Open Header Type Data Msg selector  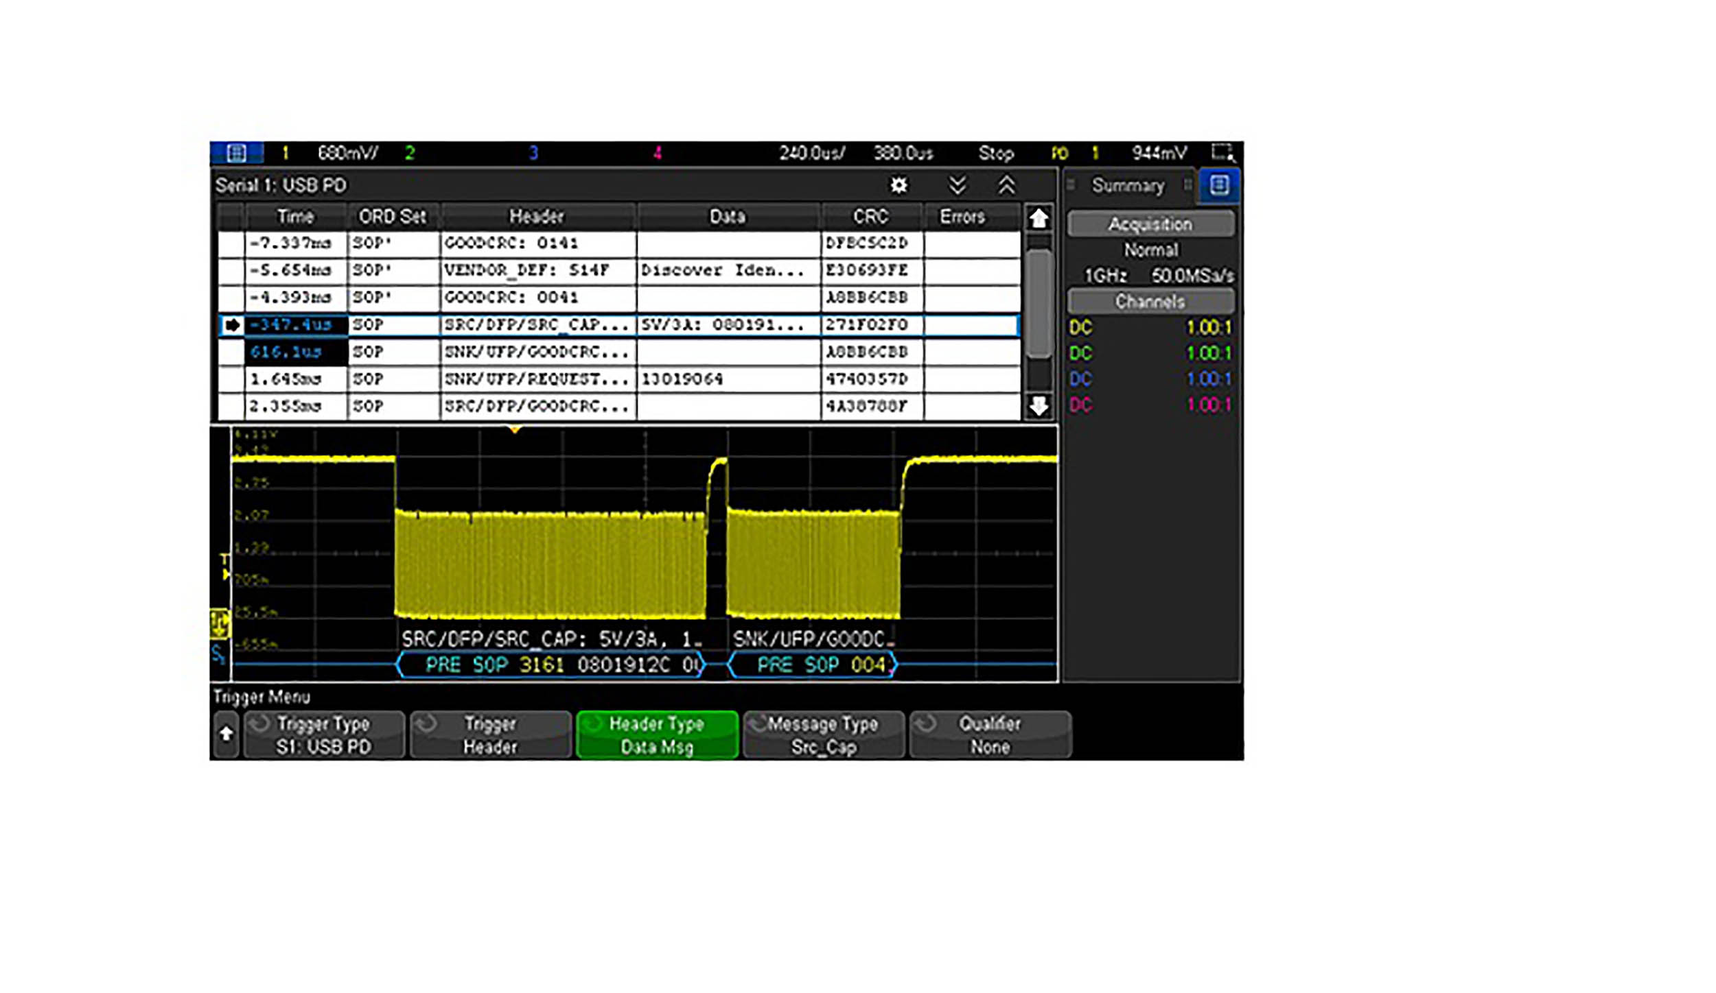[656, 734]
